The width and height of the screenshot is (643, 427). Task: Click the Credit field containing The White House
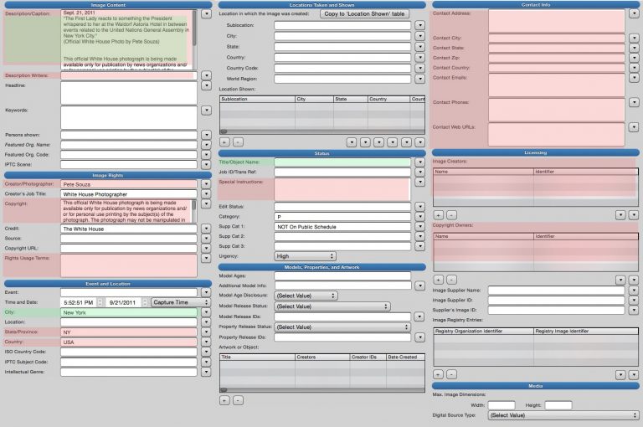click(x=128, y=228)
